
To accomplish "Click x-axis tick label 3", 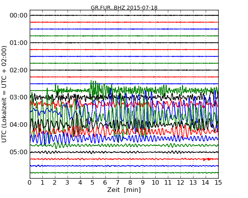I will [x=68, y=182].
